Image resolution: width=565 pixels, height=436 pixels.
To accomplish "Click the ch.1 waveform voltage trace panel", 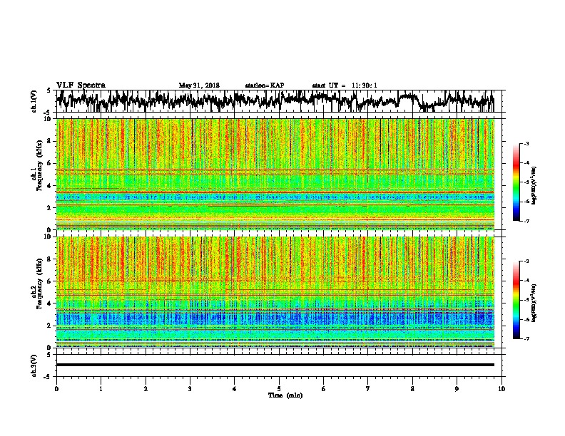I will click(x=278, y=101).
